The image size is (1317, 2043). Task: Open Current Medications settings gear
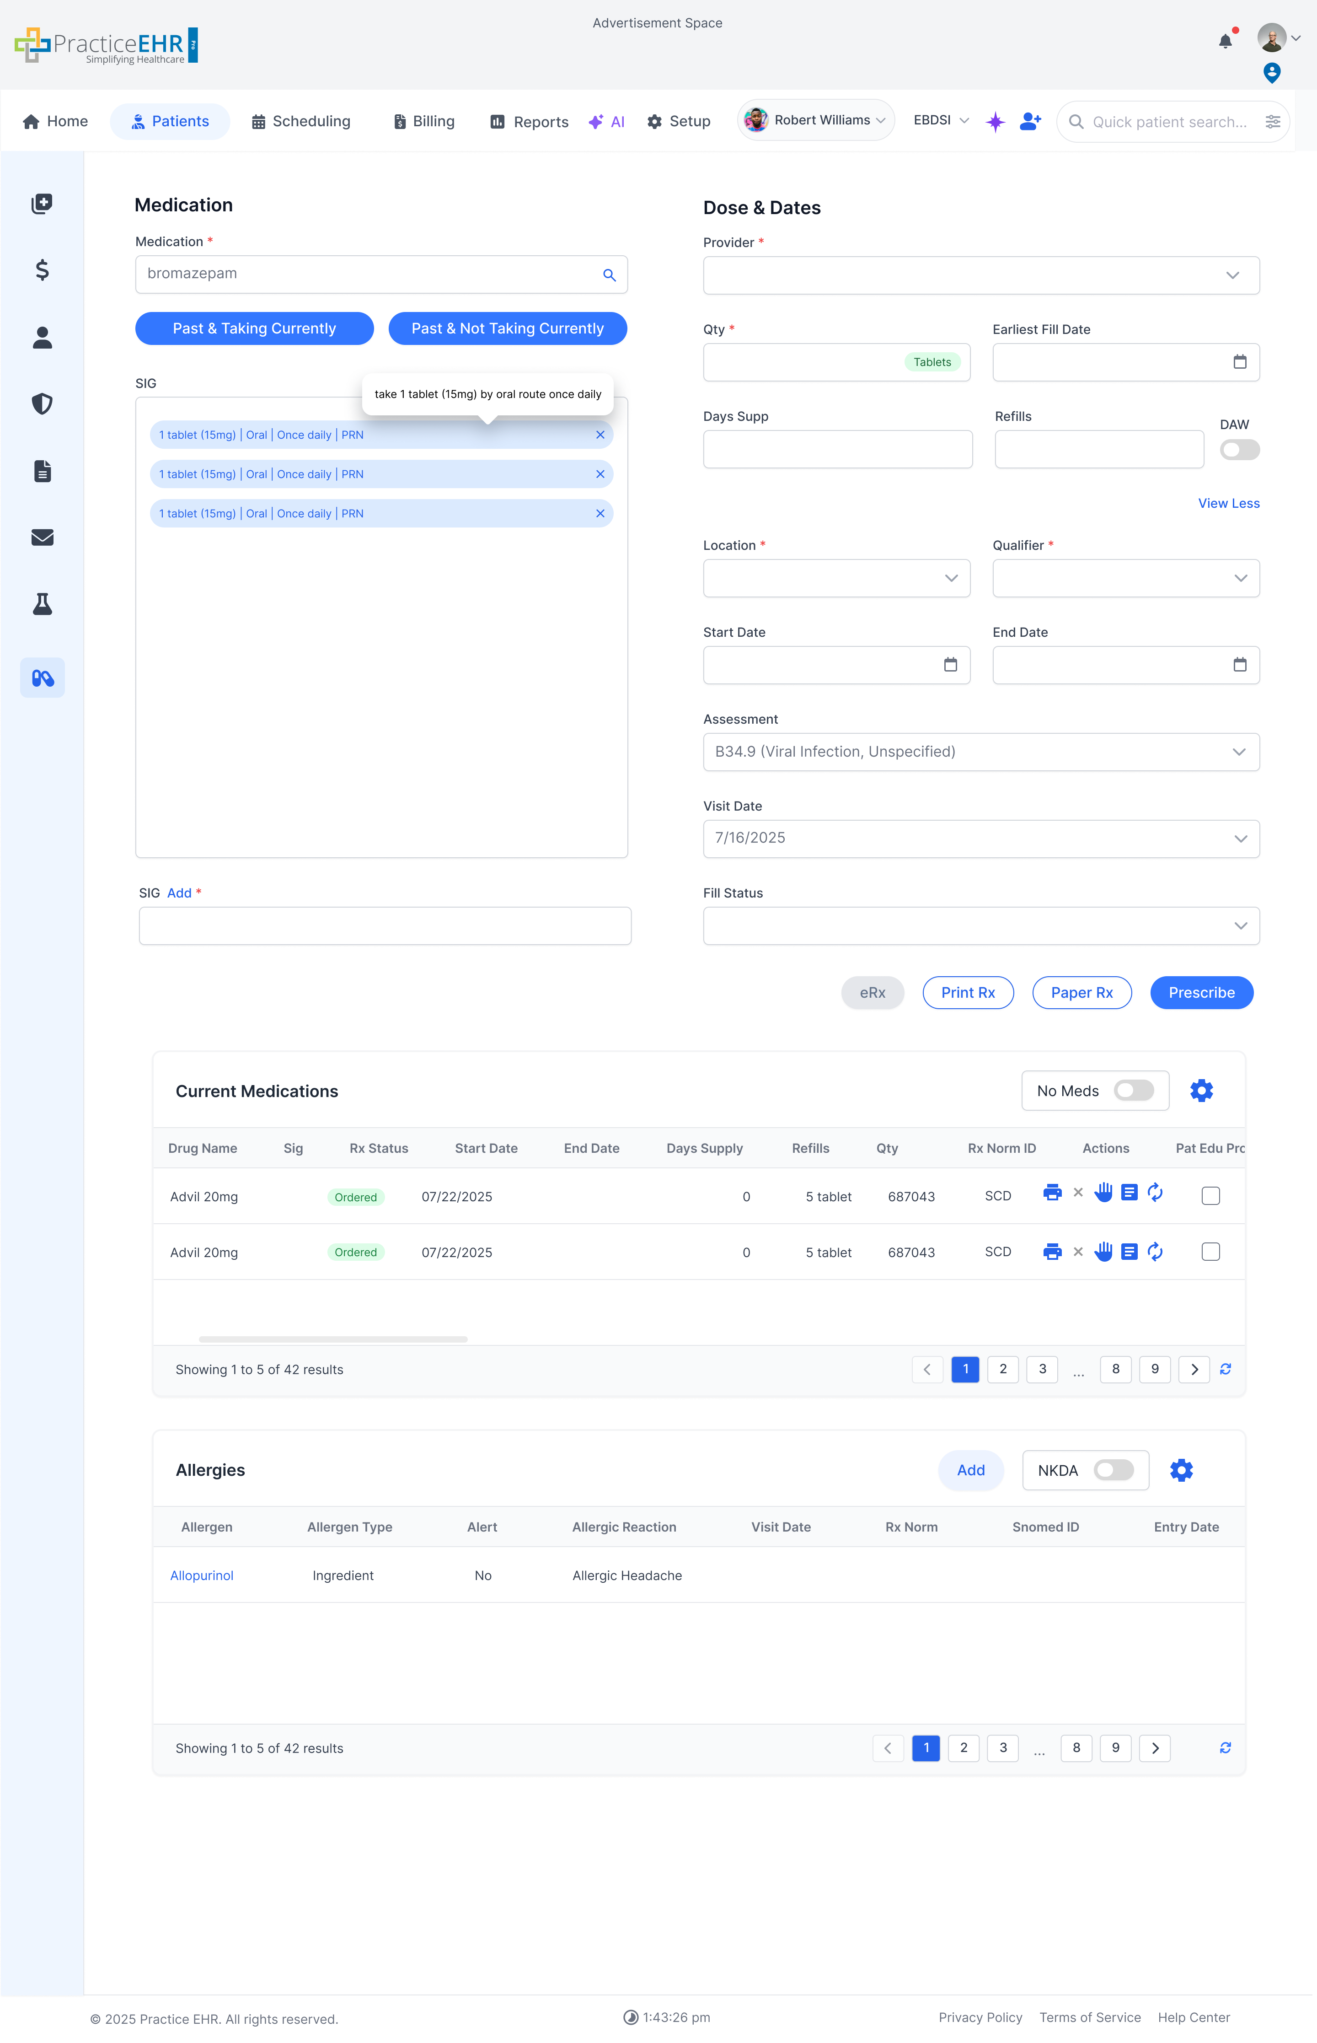tap(1201, 1091)
